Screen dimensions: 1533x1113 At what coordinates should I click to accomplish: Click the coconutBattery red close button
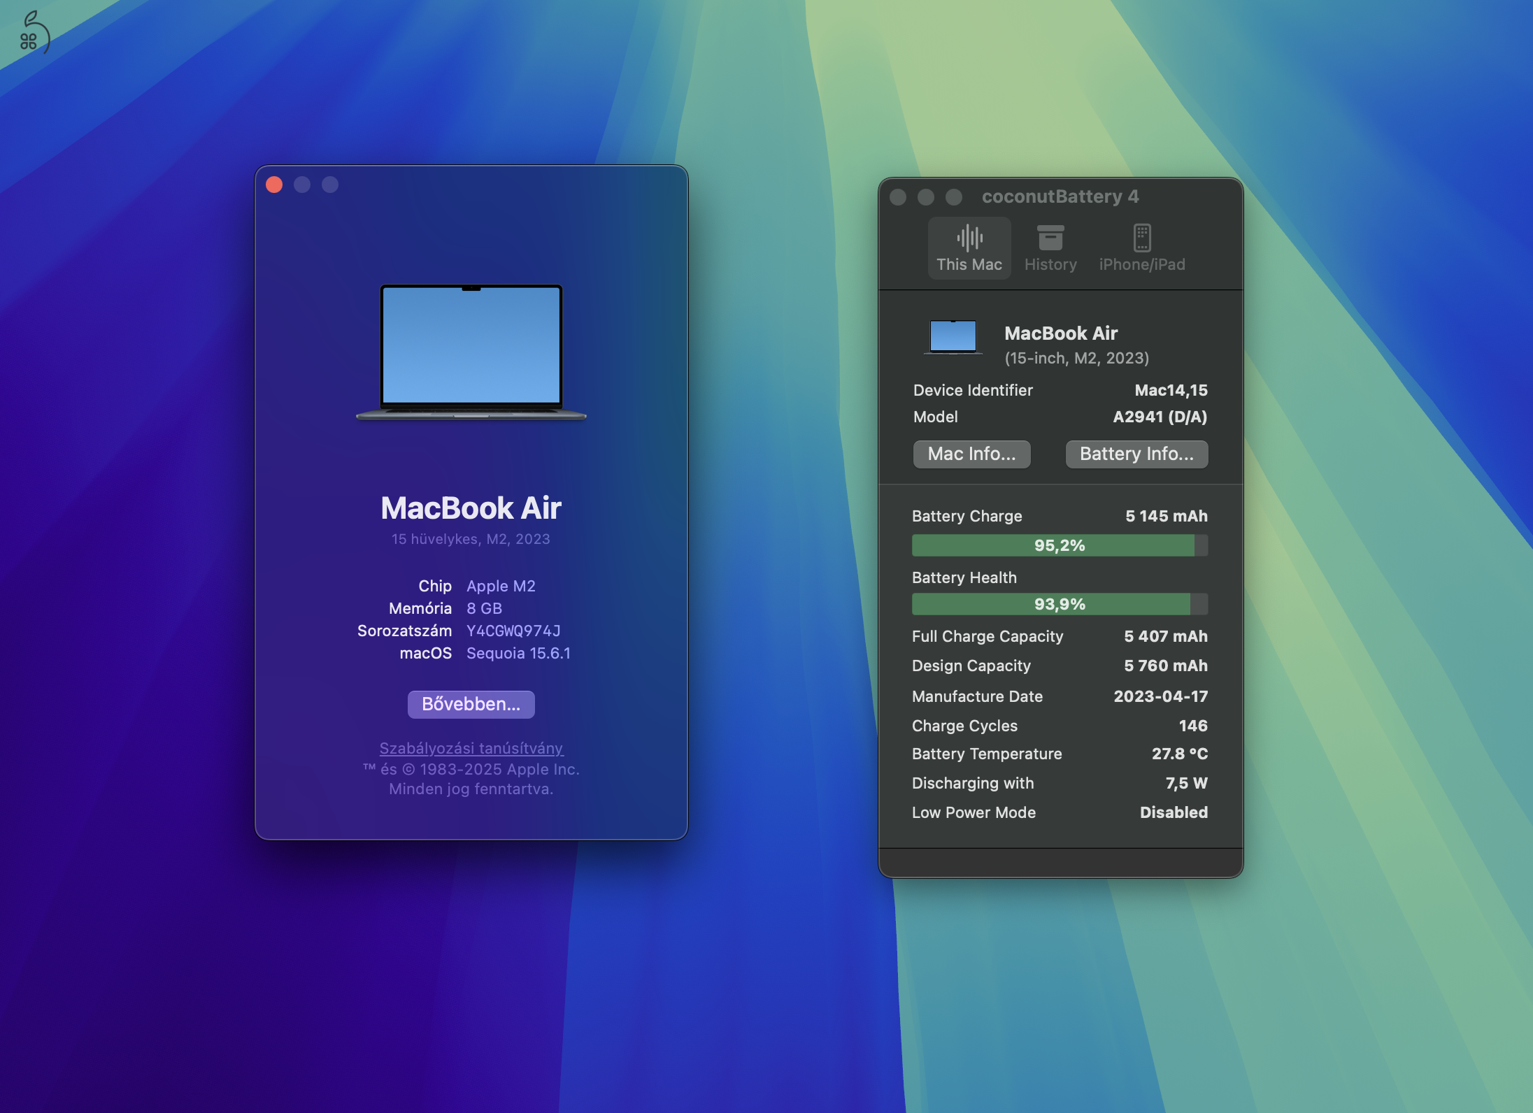(898, 197)
